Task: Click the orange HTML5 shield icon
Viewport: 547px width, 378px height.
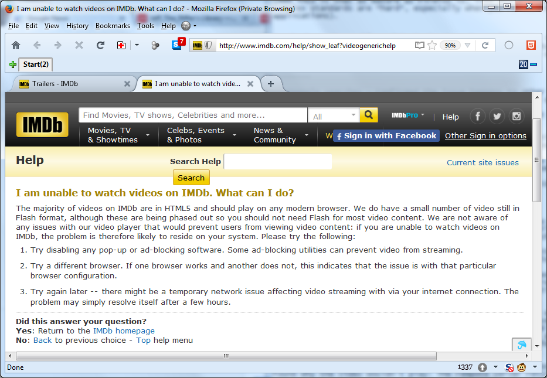Action: point(531,45)
